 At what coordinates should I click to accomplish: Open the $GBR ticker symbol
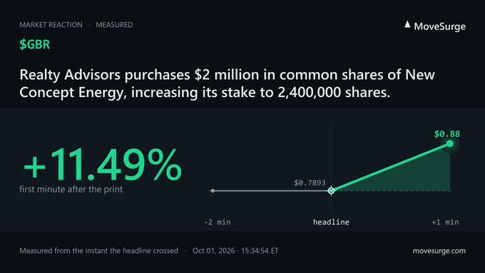tap(35, 44)
